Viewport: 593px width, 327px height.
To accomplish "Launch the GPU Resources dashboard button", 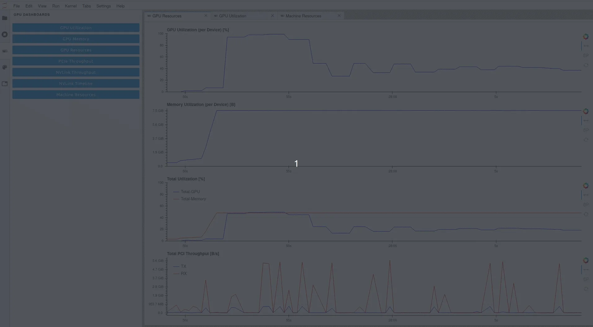I will (x=76, y=50).
